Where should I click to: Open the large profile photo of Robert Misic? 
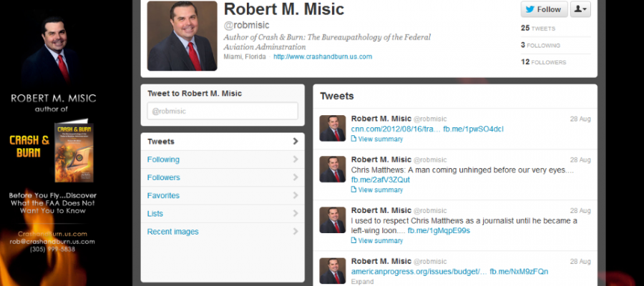click(x=182, y=36)
